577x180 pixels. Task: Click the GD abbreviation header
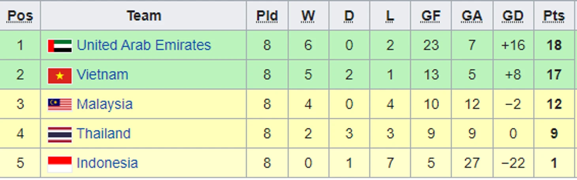click(513, 16)
